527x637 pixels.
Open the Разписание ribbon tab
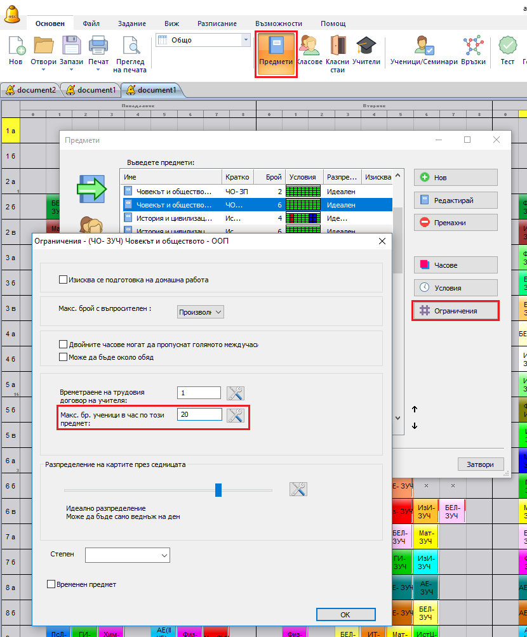[x=216, y=23]
